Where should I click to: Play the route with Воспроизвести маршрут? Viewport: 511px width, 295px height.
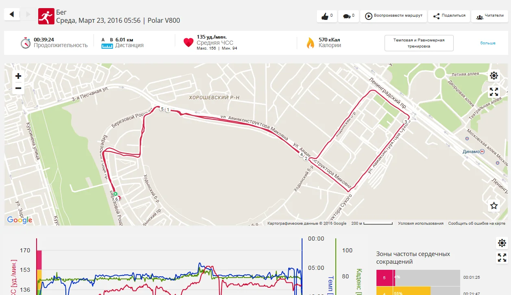pos(394,16)
